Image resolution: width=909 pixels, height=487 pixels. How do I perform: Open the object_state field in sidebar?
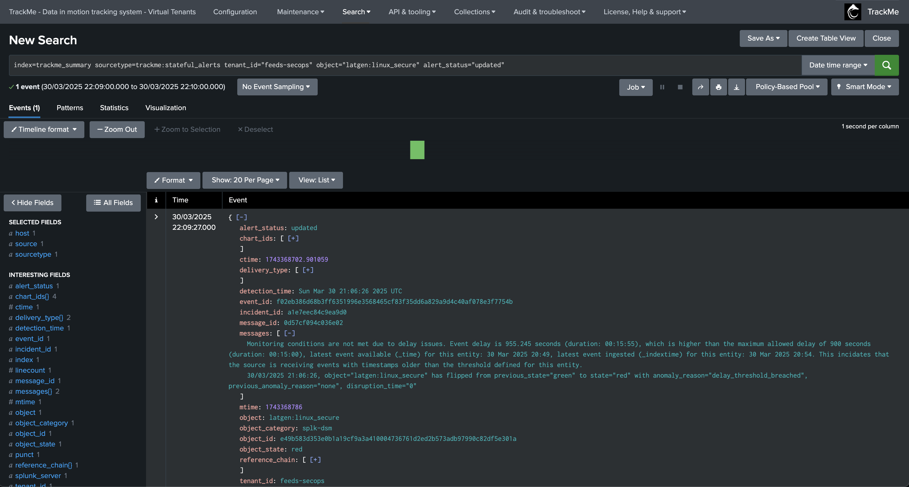tap(35, 444)
